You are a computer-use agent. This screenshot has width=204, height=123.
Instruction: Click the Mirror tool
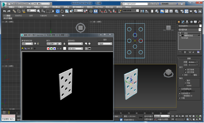pyautogui.click(x=142, y=11)
